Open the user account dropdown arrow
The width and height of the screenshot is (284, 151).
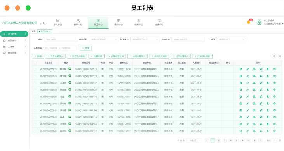pos(282,24)
